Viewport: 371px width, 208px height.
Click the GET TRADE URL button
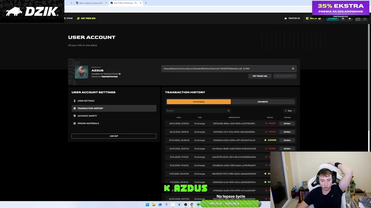click(260, 76)
